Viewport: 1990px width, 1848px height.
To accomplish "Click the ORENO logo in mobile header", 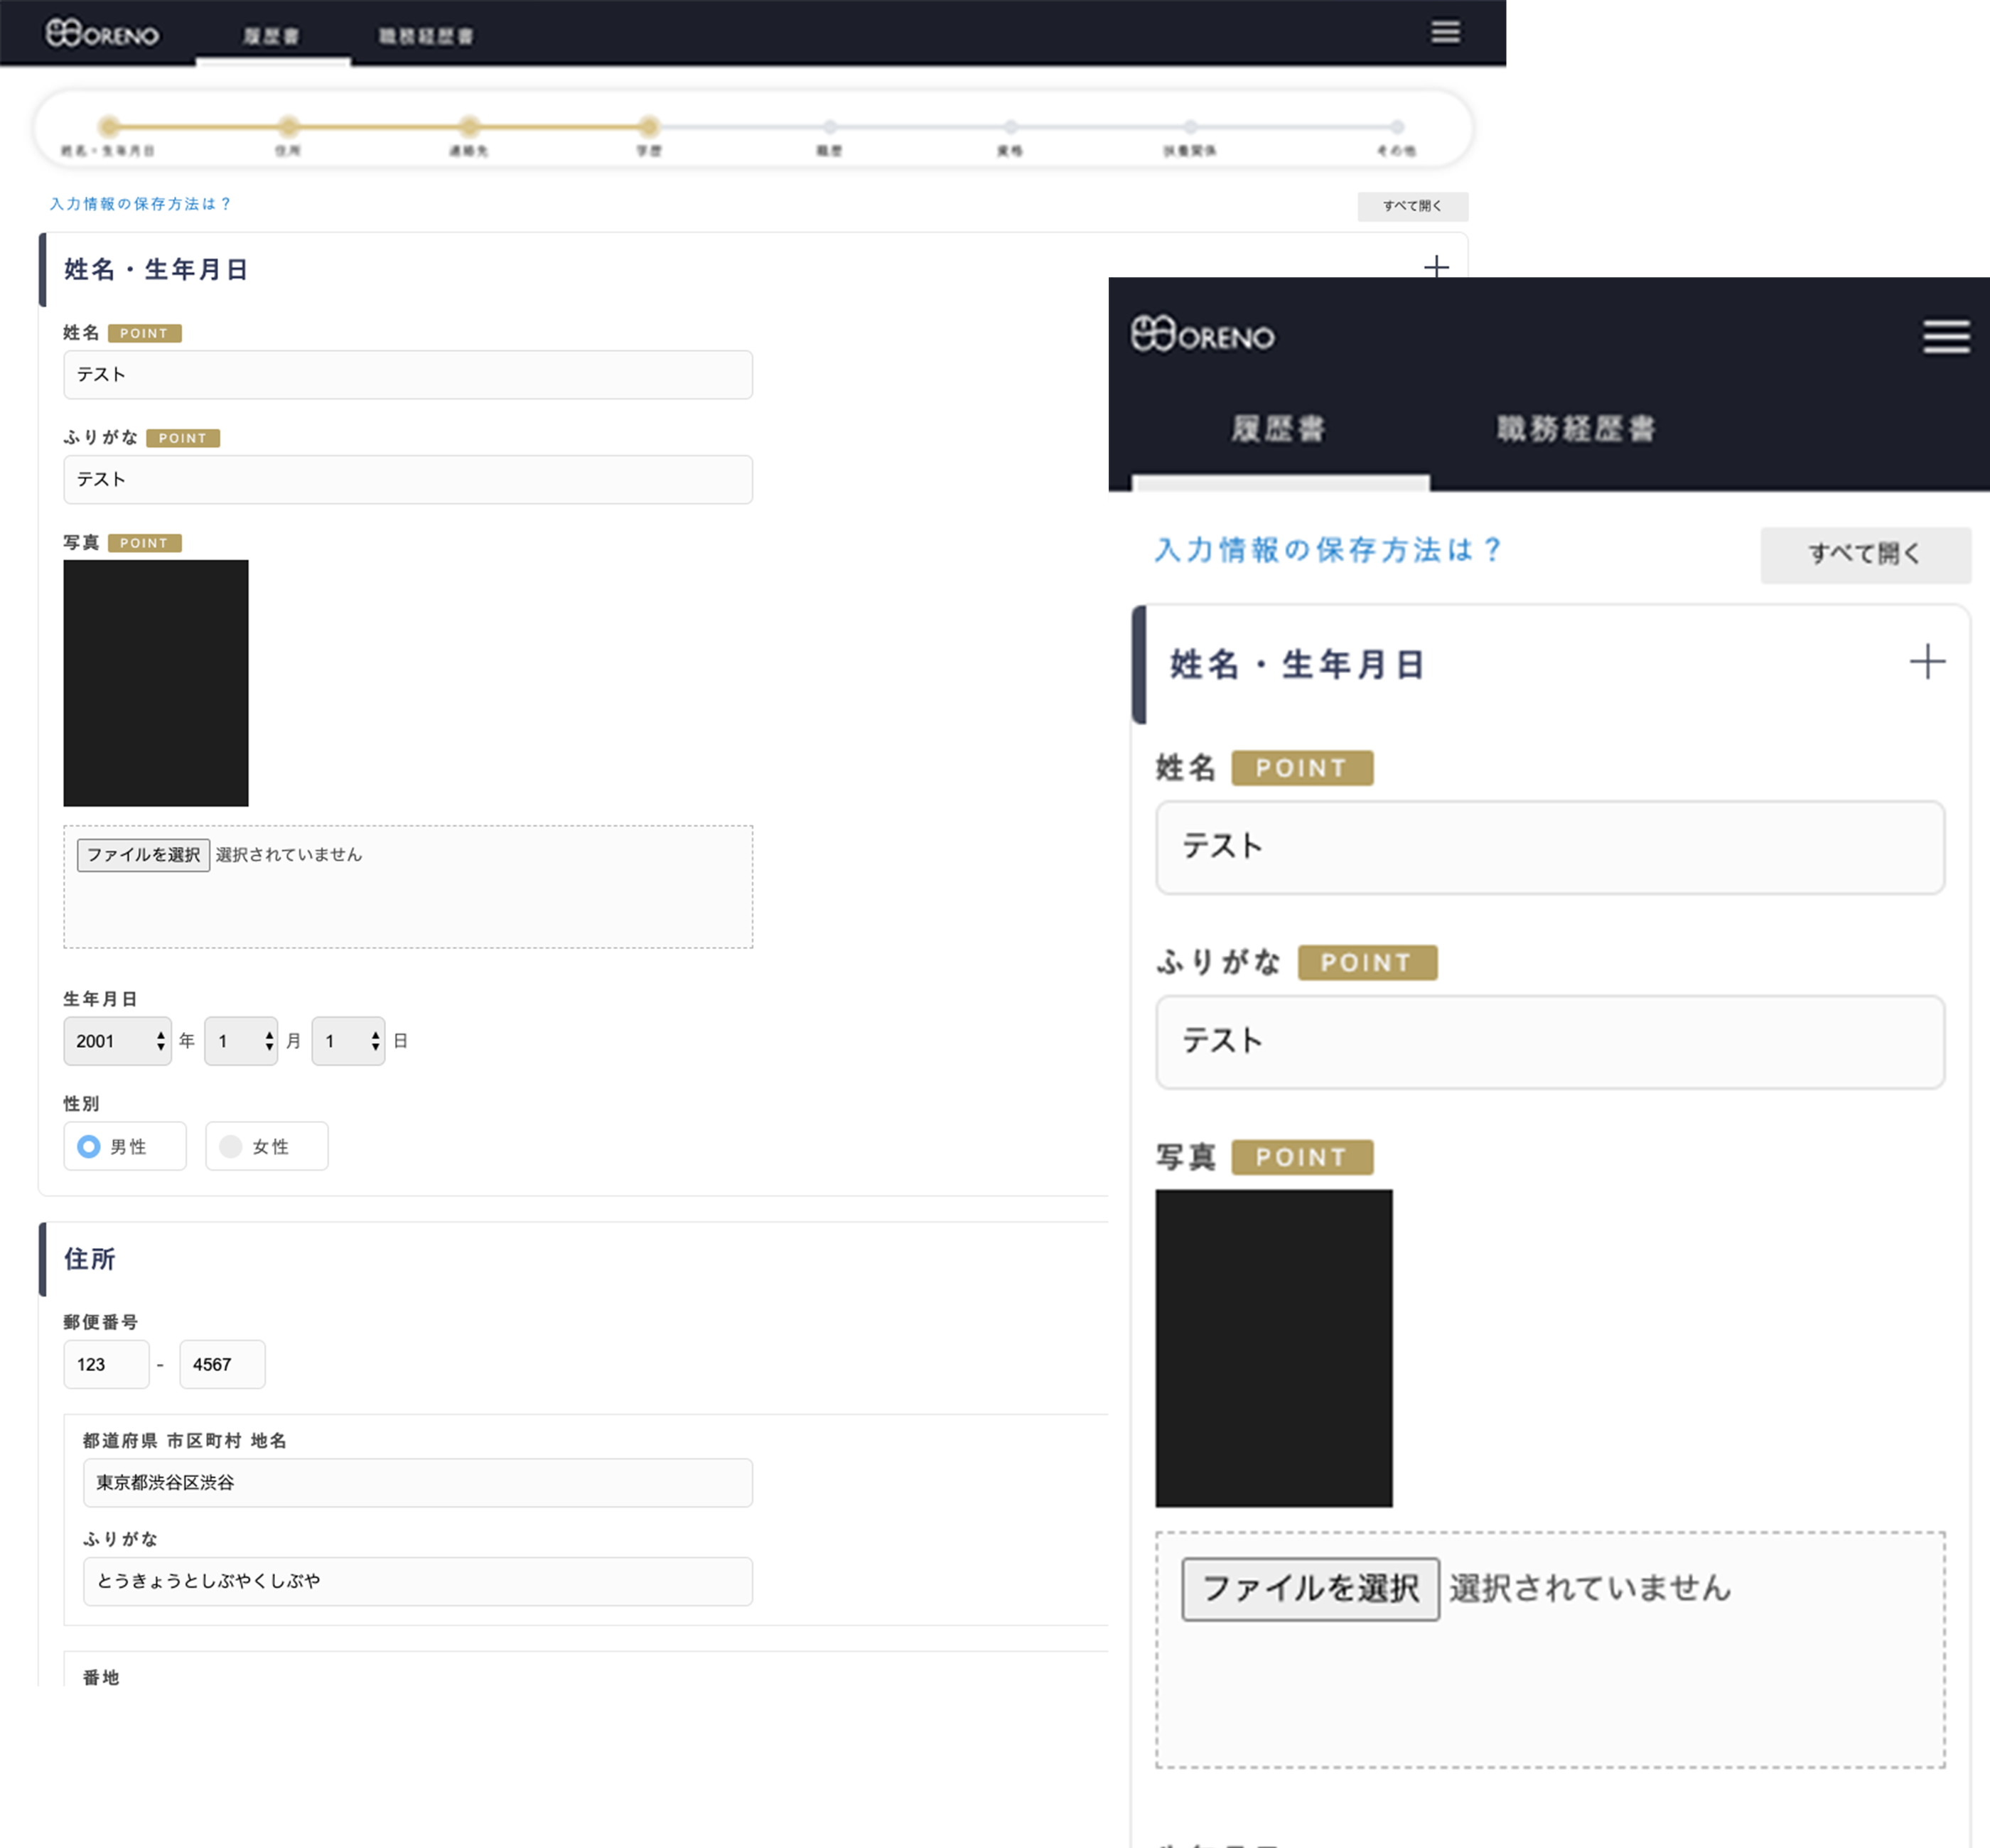I will click(x=1202, y=335).
